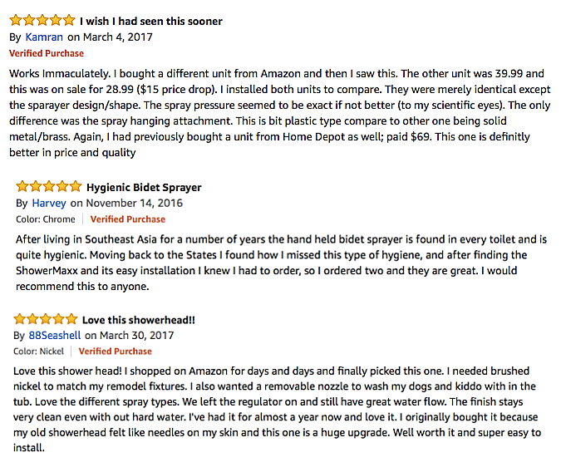
Task: Open the 88Seashell reviewer profile
Action: point(55,335)
